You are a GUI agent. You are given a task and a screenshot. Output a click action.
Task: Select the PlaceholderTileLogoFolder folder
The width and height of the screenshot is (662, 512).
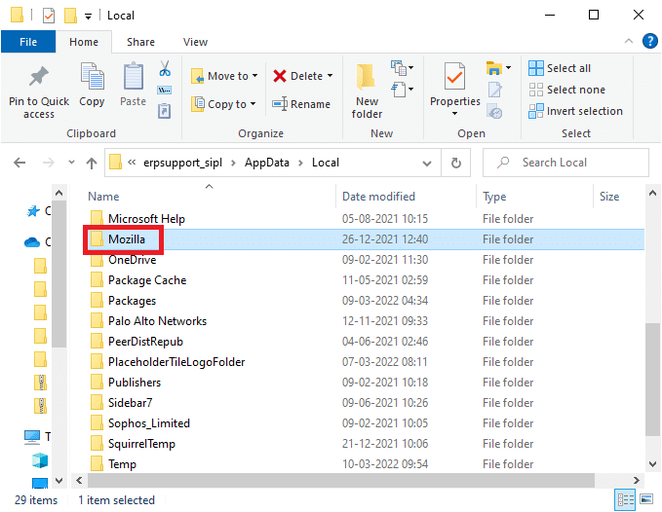[176, 362]
